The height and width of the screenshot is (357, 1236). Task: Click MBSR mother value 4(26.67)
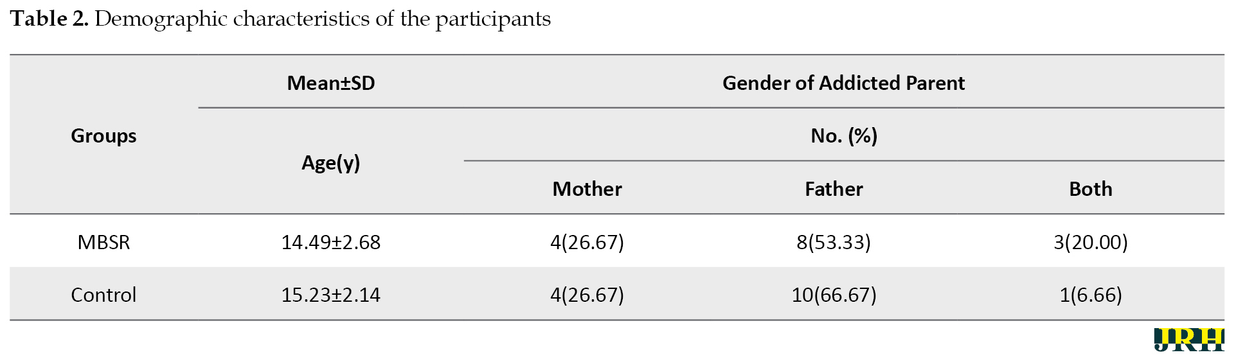[x=587, y=242]
